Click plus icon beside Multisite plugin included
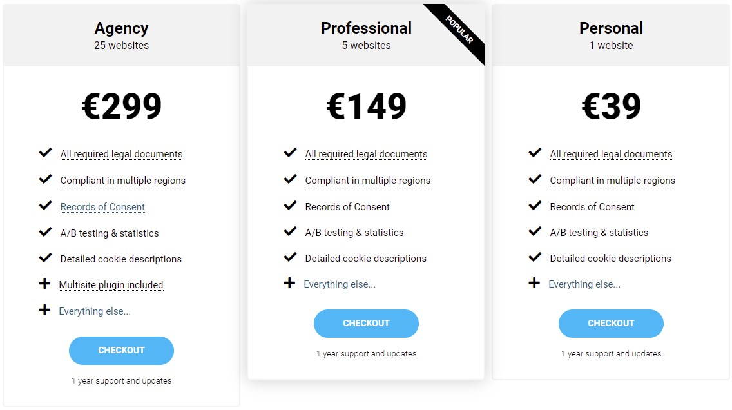 44,284
